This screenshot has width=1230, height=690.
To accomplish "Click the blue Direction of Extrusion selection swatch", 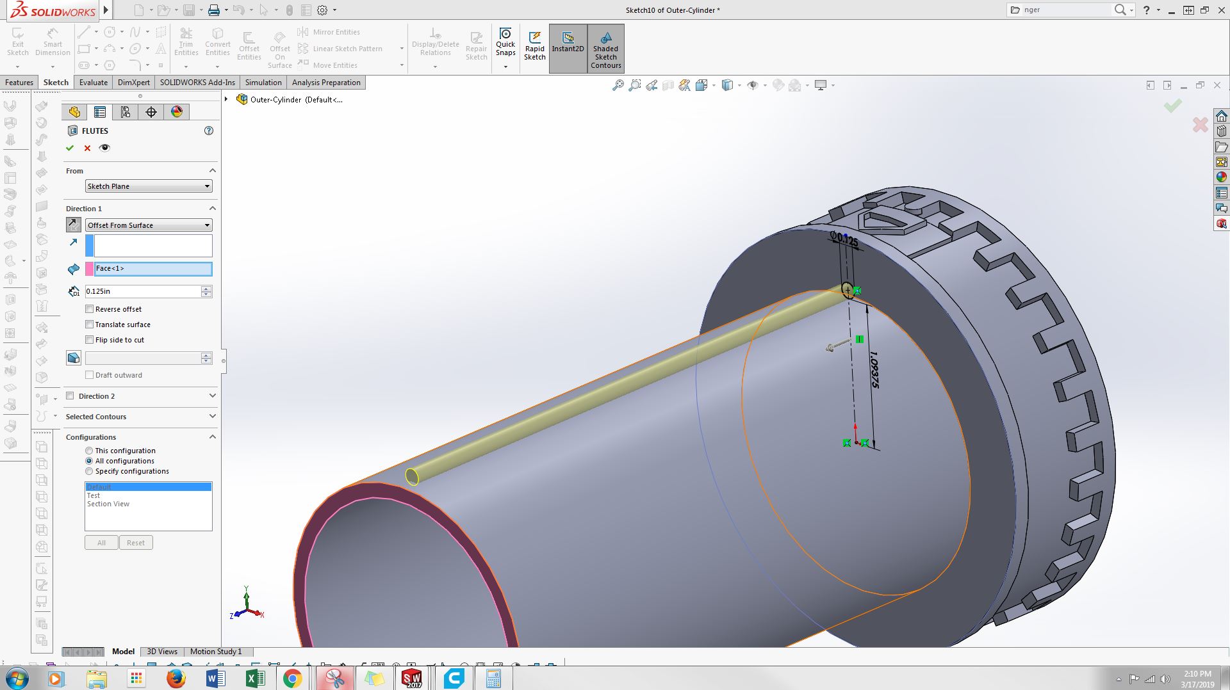I will click(90, 246).
